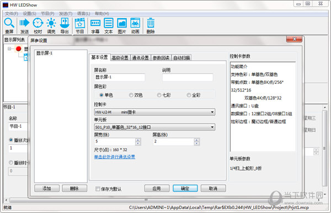This screenshot has width=331, height=213.
Task: Select 全彩 full color radio button
Action: (189, 95)
